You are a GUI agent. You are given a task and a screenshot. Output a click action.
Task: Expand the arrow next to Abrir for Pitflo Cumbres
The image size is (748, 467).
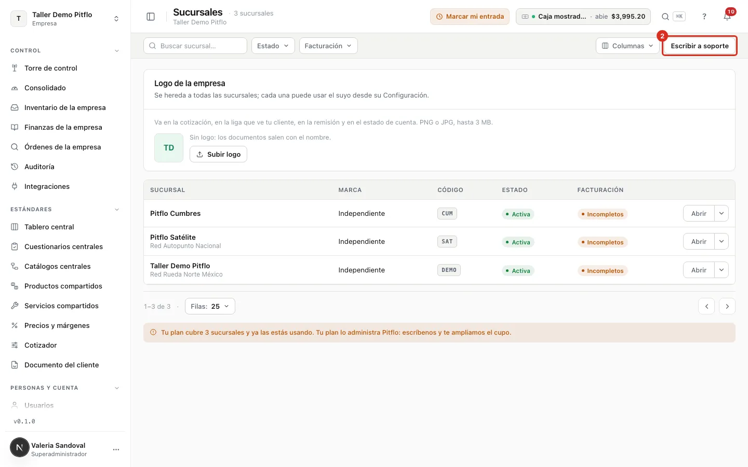[x=722, y=213]
